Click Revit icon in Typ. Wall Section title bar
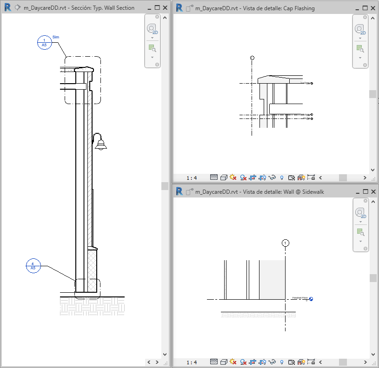 pos(8,7)
